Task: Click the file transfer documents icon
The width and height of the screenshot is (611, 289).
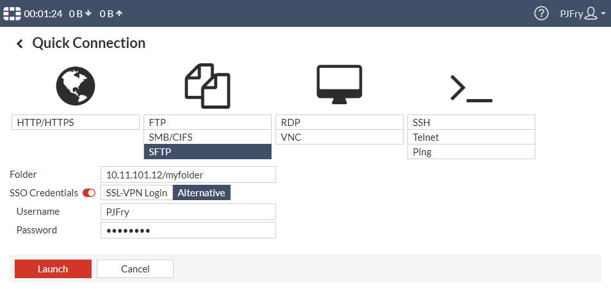Action: (x=208, y=86)
